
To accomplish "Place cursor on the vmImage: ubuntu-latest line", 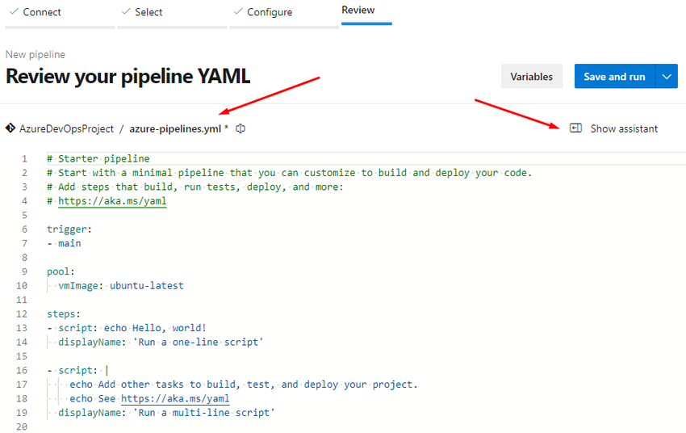I will (x=121, y=285).
